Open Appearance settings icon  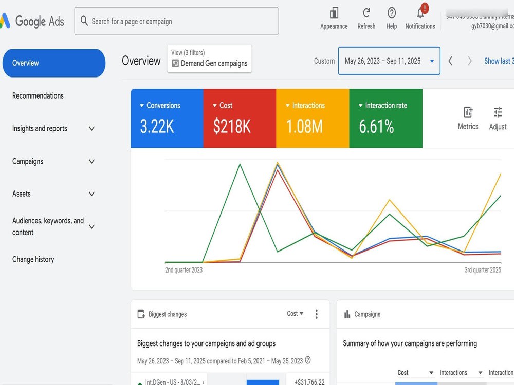click(x=334, y=13)
